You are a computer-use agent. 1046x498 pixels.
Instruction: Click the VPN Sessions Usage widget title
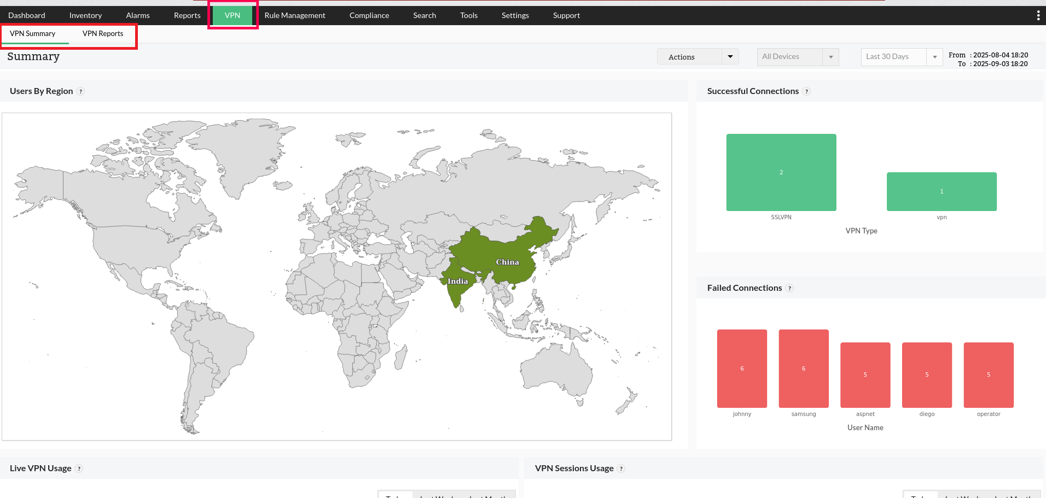click(x=574, y=468)
